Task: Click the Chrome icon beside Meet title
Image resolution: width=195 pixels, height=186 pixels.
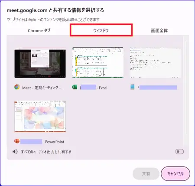Action: point(17,87)
